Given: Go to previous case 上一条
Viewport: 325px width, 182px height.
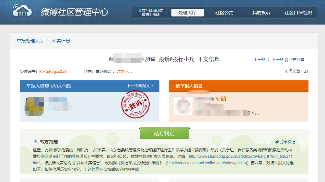Looking at the screenshot, I should point(260,60).
